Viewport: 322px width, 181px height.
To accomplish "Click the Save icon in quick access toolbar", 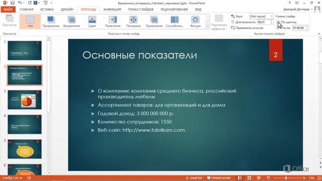I will pos(12,3).
